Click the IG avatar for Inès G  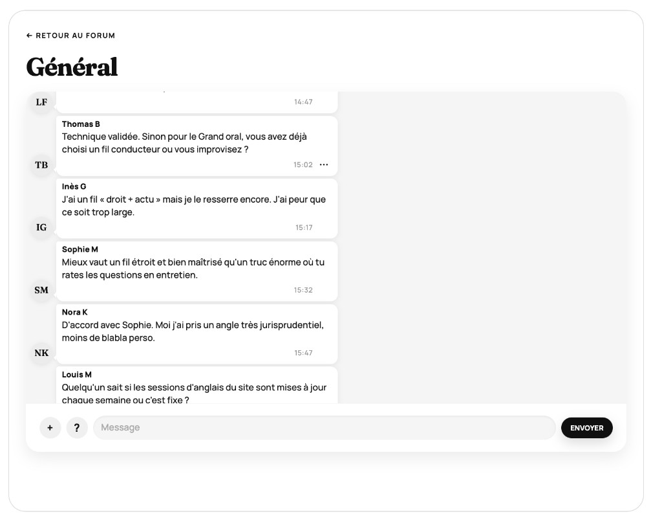41,227
